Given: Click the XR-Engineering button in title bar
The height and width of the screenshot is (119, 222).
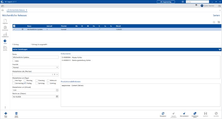Looking at the screenshot, I should click(x=166, y=2).
